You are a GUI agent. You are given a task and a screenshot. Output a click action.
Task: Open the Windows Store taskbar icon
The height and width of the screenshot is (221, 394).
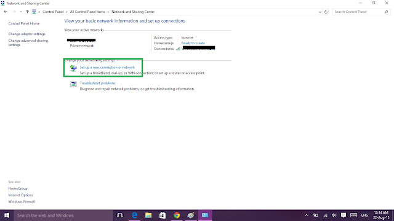click(163, 215)
